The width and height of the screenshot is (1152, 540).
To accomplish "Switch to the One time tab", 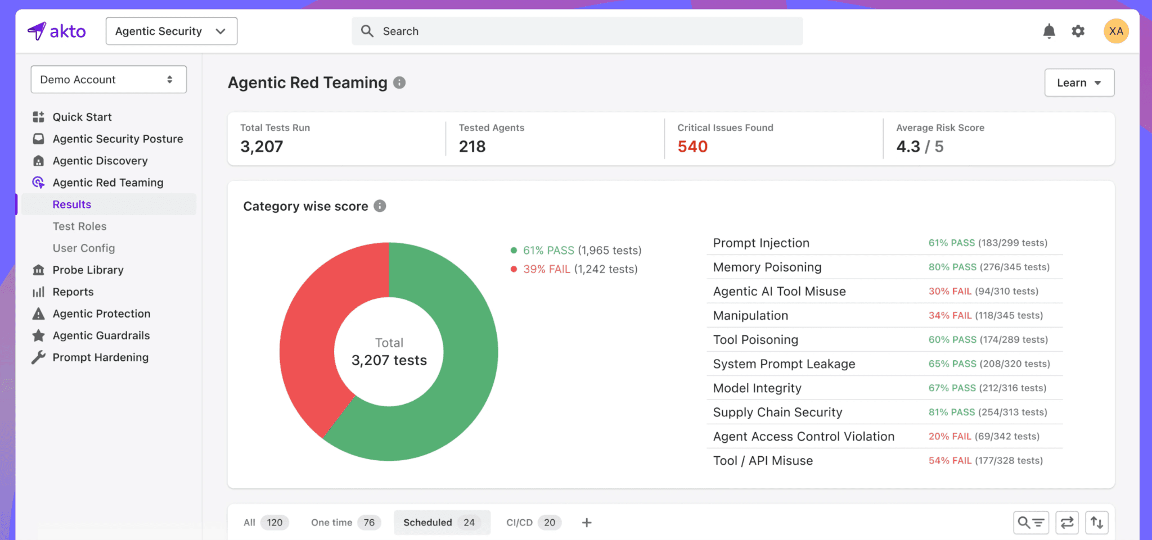I will 345,523.
